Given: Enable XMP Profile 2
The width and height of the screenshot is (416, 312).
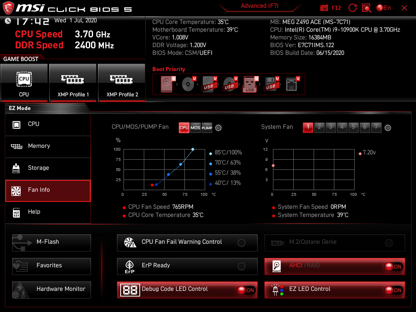Looking at the screenshot, I should coord(122,82).
